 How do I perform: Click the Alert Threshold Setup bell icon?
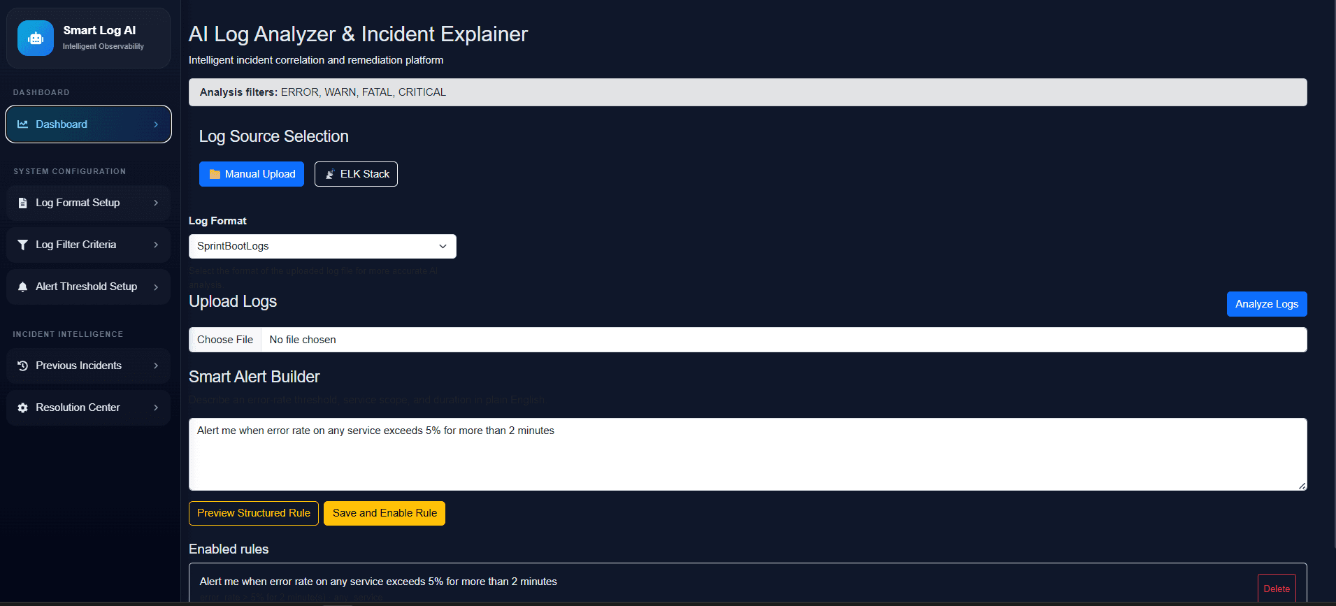pyautogui.click(x=23, y=287)
